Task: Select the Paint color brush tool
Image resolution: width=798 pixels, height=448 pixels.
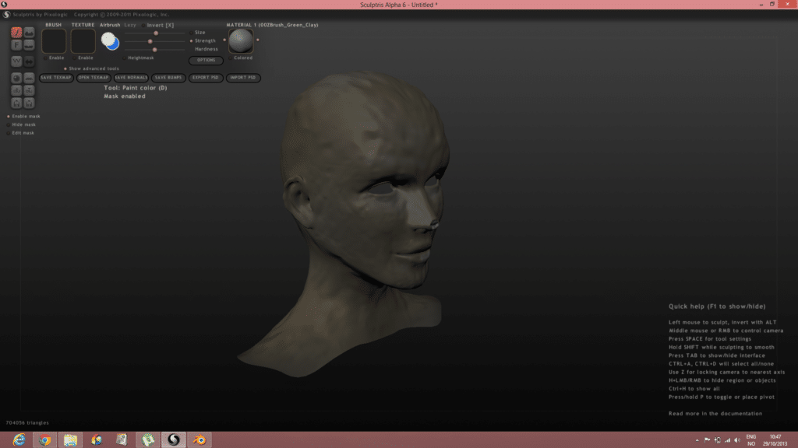Action: click(16, 33)
